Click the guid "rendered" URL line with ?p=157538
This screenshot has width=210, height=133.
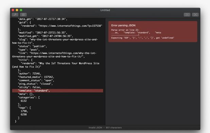click(62, 26)
